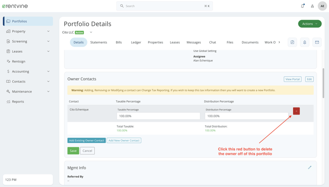Open the green Actions dropdown
This screenshot has height=187, width=329.
click(x=310, y=24)
